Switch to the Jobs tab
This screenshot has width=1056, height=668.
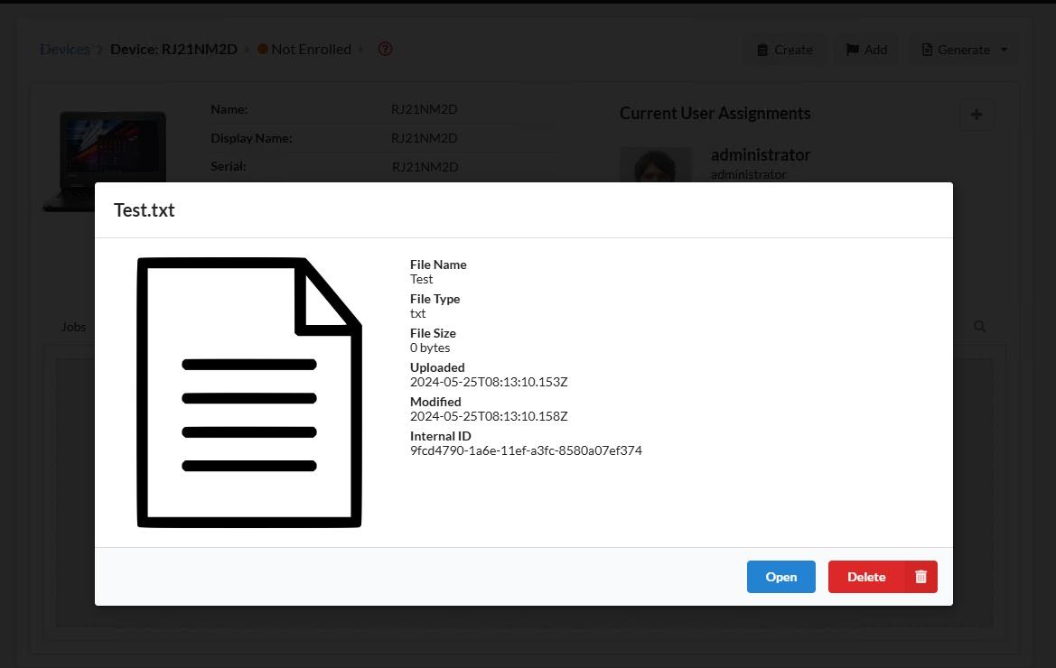point(73,327)
